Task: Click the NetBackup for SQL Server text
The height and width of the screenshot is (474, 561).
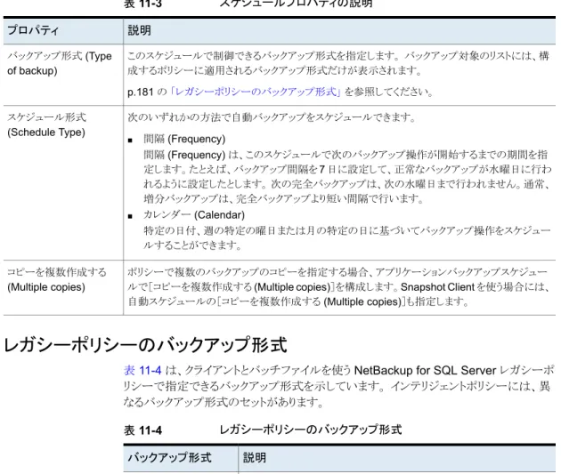Action: click(x=425, y=370)
